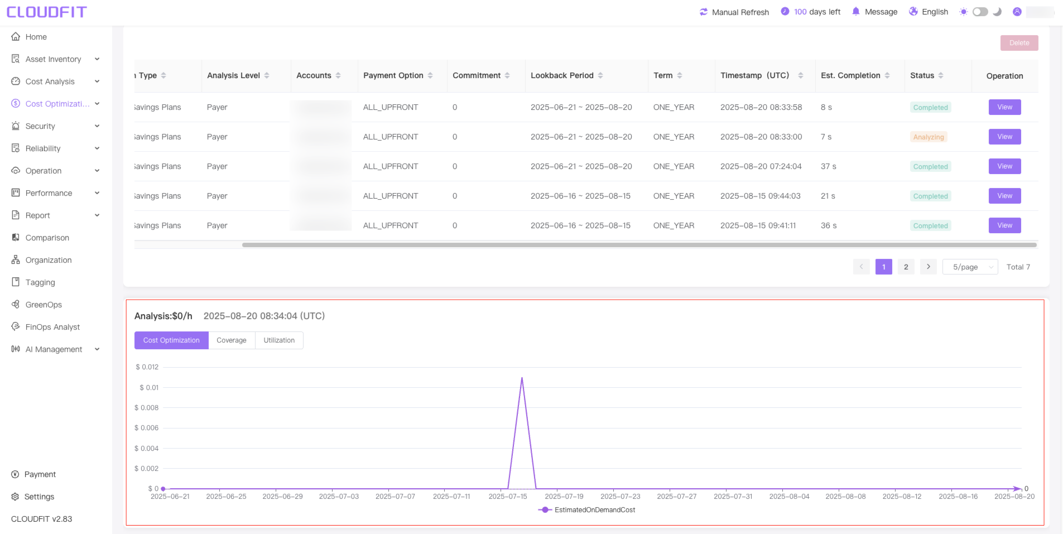Click the Reliability sidebar icon
1063x534 pixels.
[x=16, y=148]
